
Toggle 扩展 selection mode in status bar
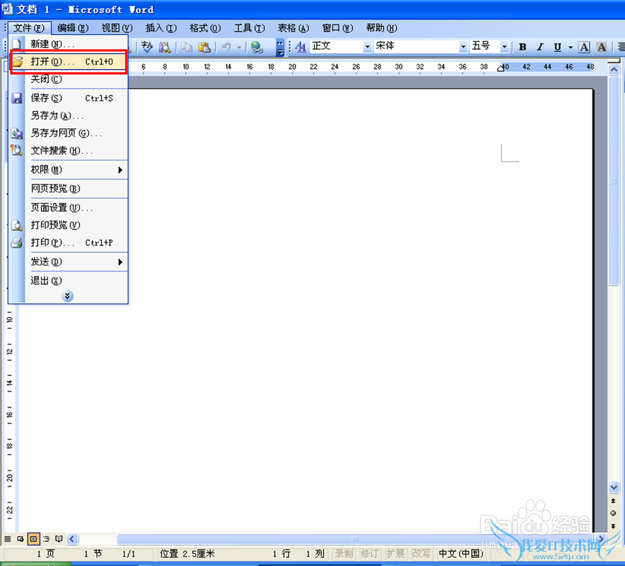[x=395, y=553]
